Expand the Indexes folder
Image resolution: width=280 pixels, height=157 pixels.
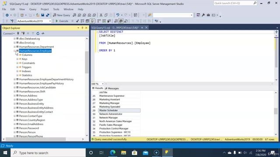[17, 71]
